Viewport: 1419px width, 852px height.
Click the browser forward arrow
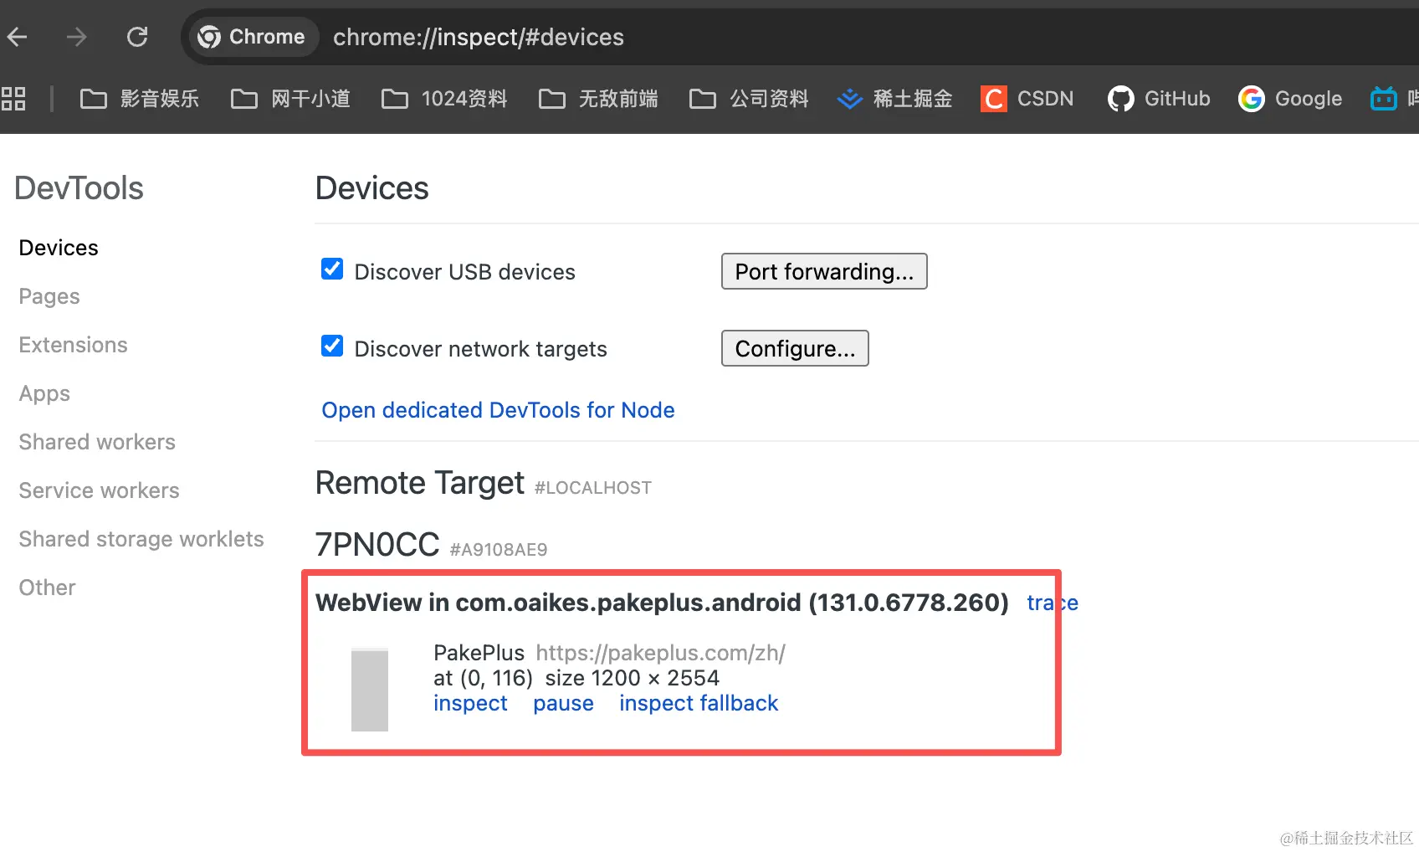point(77,37)
